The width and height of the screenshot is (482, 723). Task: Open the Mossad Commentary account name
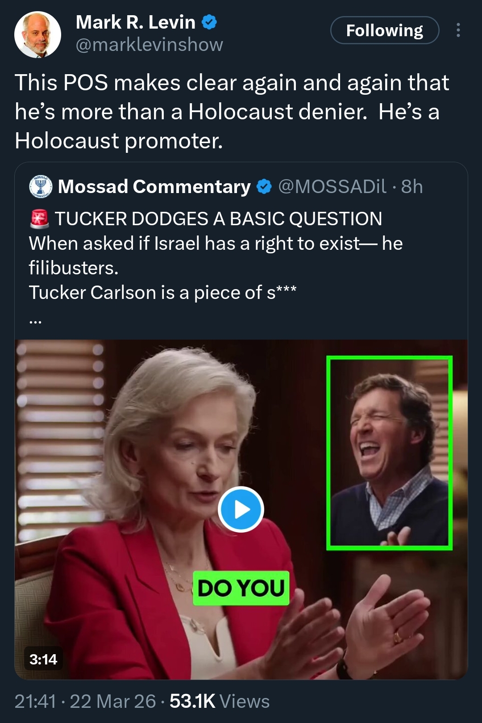click(154, 186)
